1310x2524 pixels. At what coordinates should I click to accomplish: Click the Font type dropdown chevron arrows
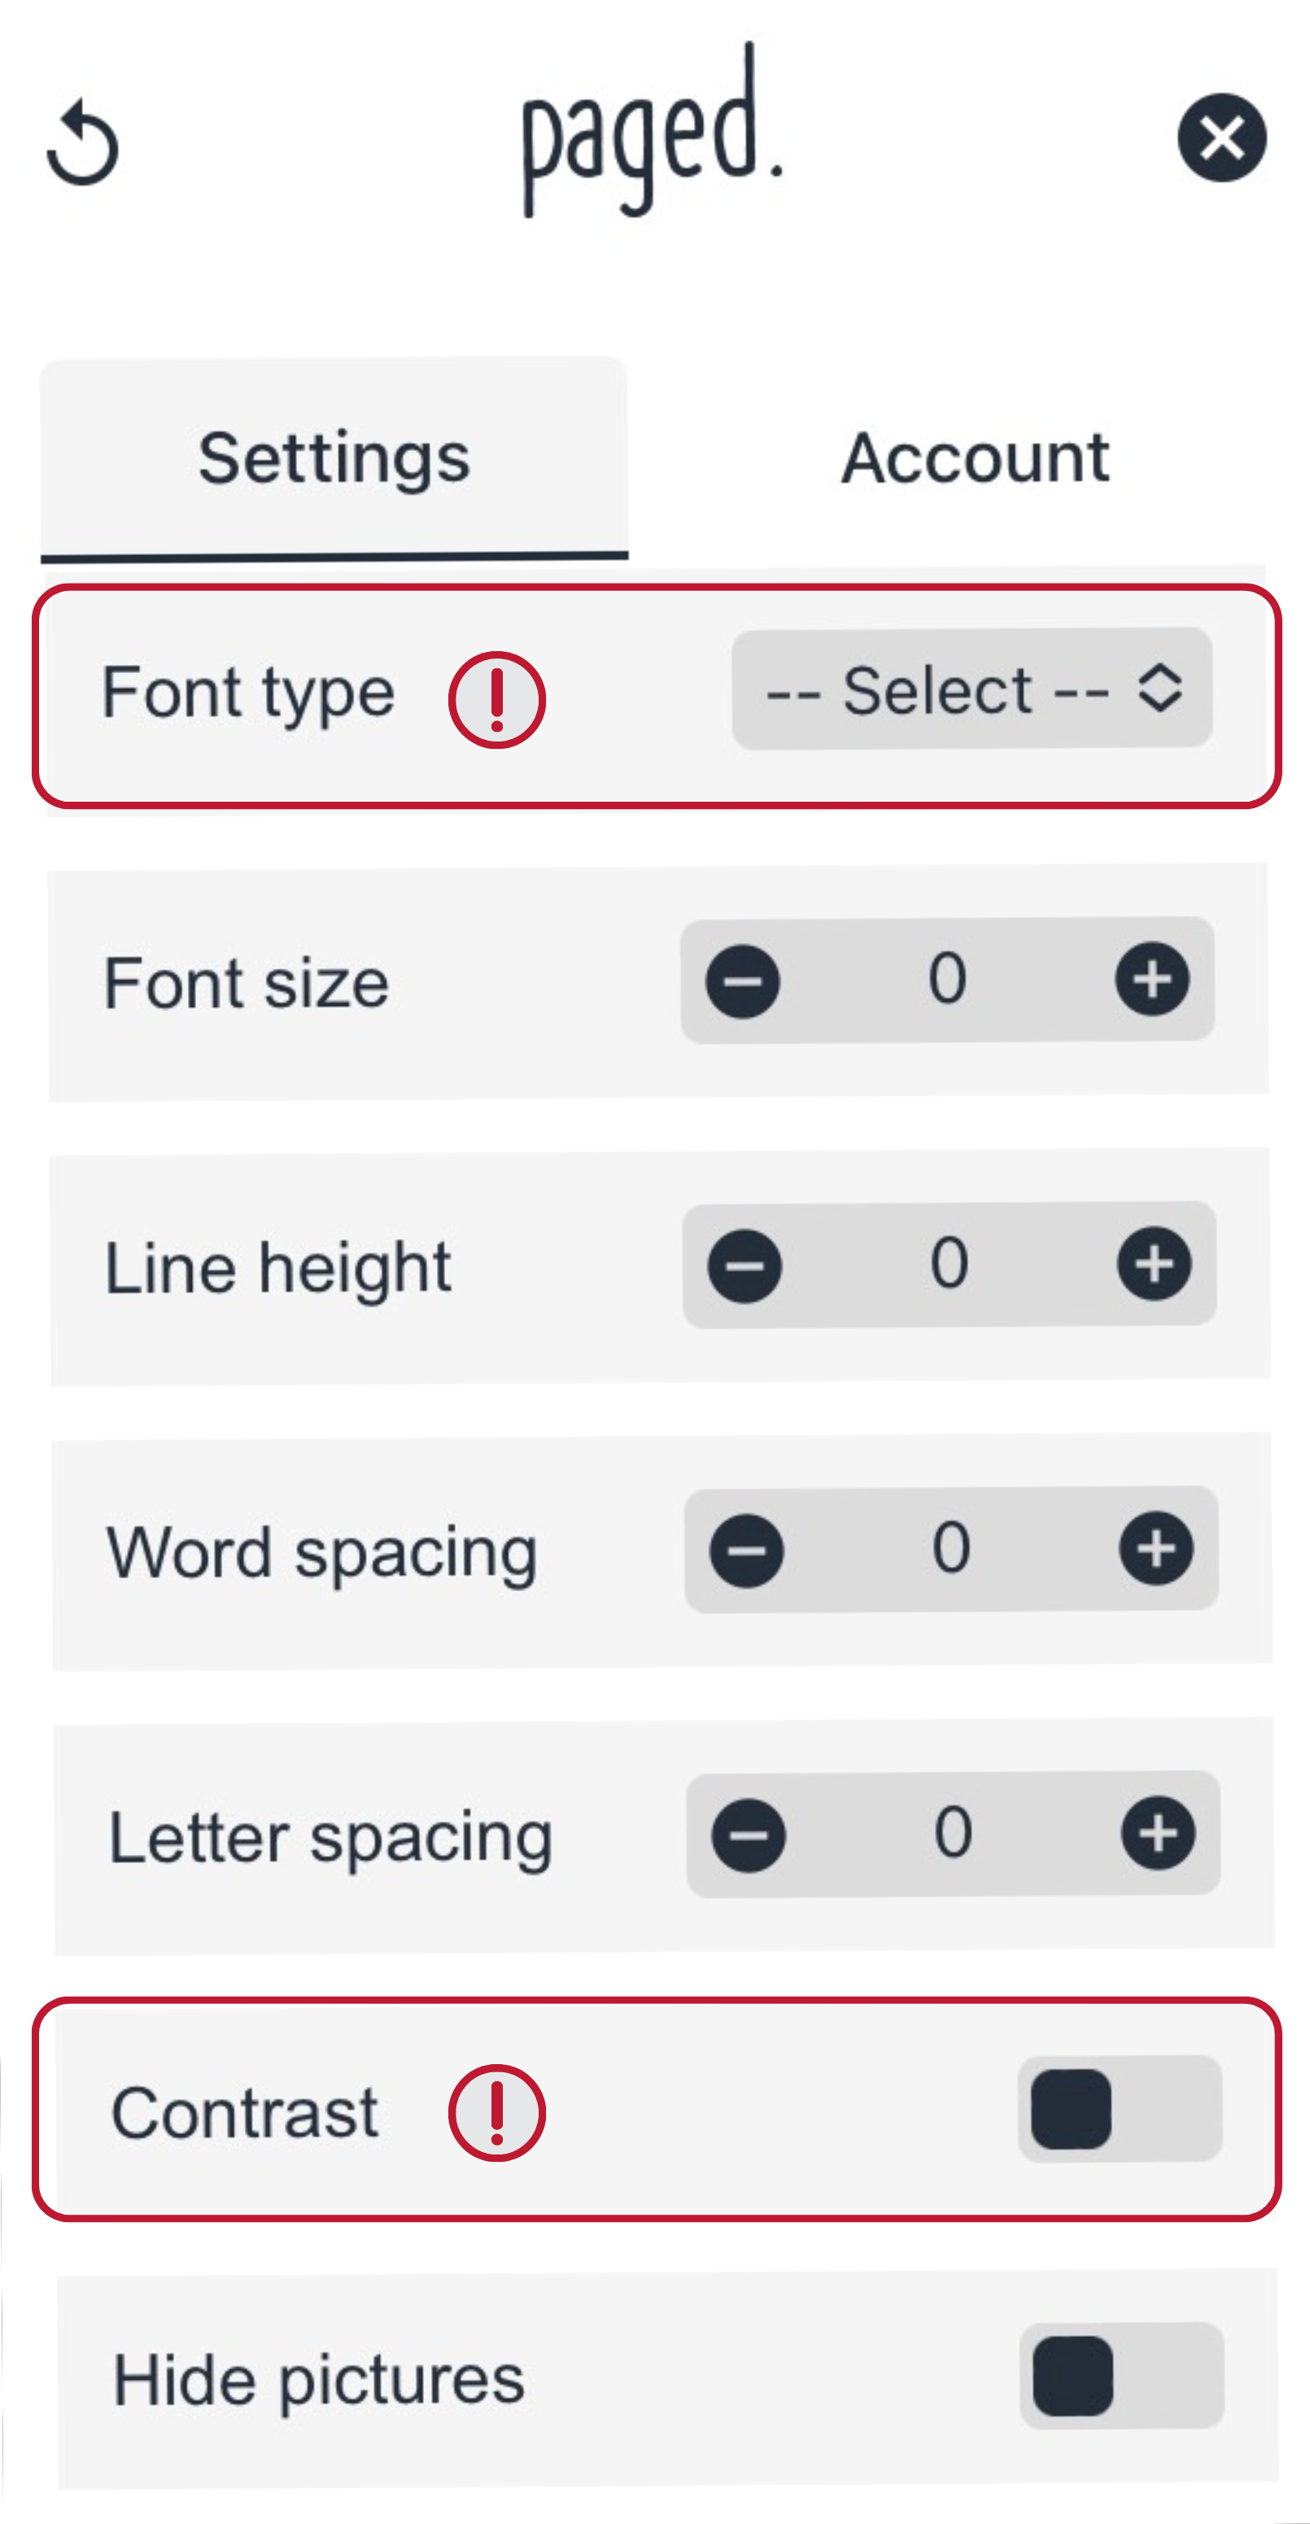(1160, 688)
